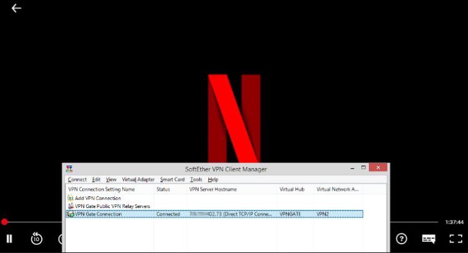Rewind 10 seconds in Netflix player
Image resolution: width=468 pixels, height=253 pixels.
point(36,239)
